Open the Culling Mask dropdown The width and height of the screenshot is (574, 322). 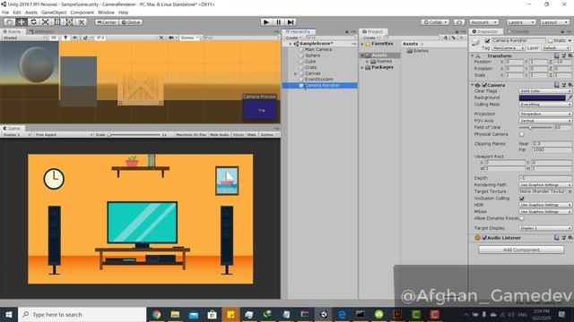click(545, 105)
